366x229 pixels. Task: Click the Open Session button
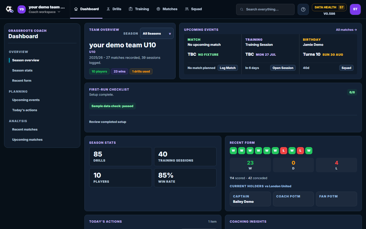(x=283, y=68)
